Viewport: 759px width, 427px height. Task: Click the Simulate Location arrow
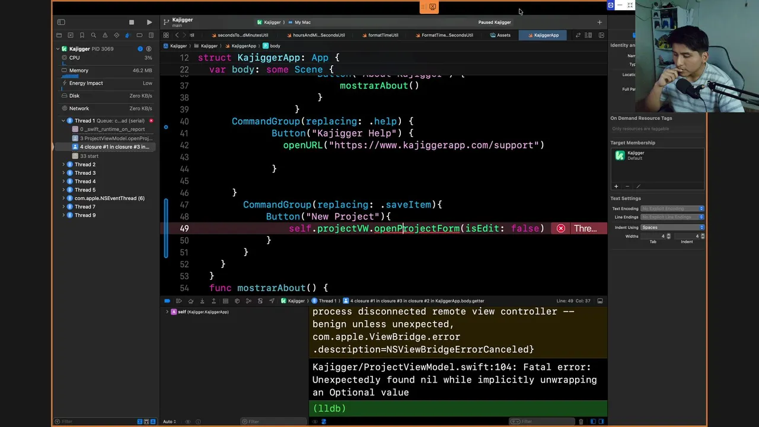point(272,301)
